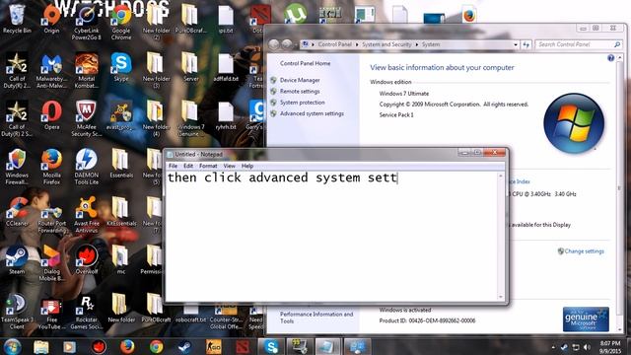Launch the Google Chrome desktop shortcut
The width and height of the screenshot is (631, 355).
(121, 22)
